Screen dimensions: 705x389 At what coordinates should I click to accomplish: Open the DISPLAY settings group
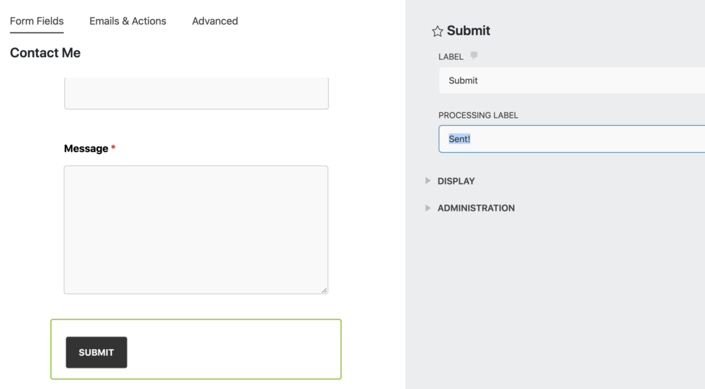pyautogui.click(x=456, y=181)
